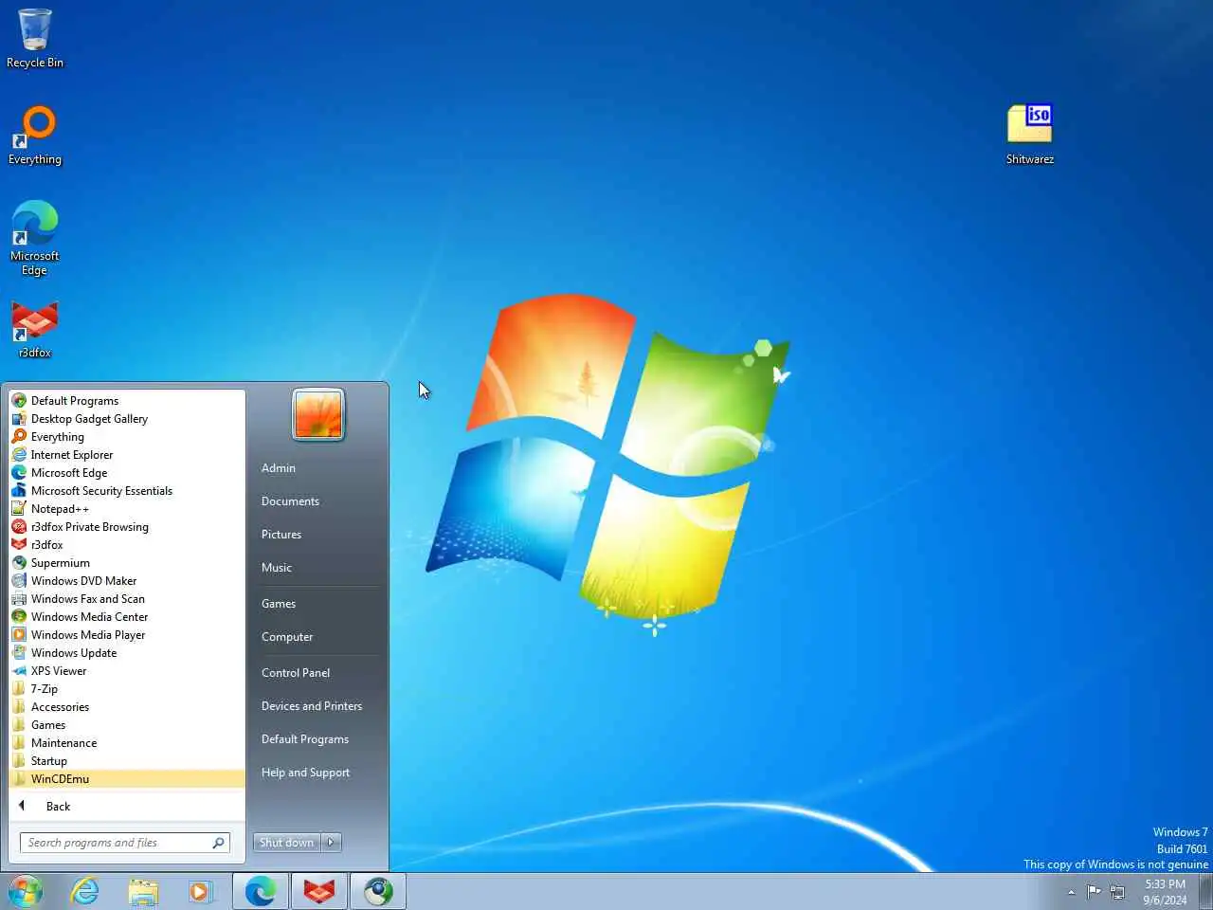Open Default Programs in the right pane
Image resolution: width=1213 pixels, height=910 pixels.
pos(318,739)
